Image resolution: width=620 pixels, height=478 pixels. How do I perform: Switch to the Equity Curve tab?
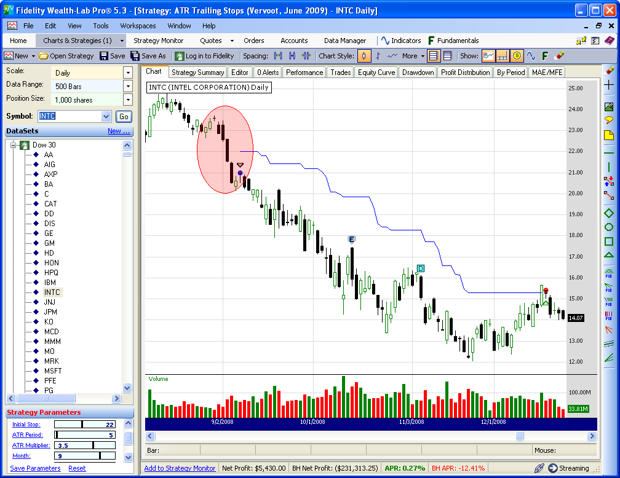coord(376,72)
